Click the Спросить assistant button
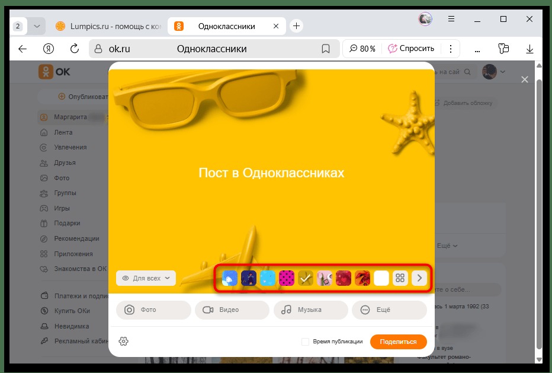The image size is (552, 373). tap(411, 49)
